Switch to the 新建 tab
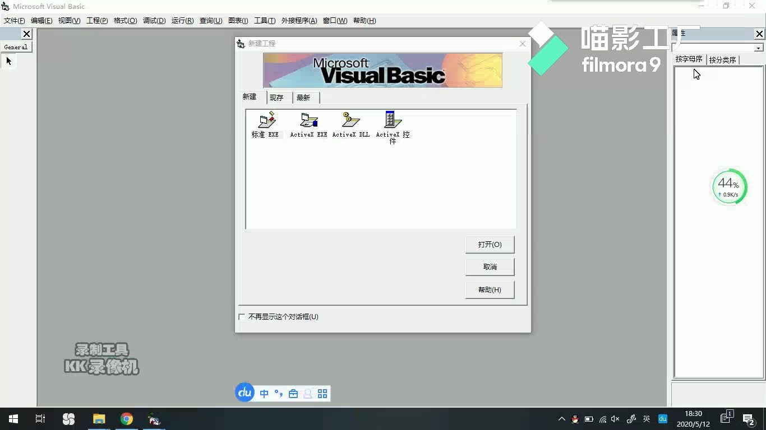The image size is (766, 430). pyautogui.click(x=250, y=97)
